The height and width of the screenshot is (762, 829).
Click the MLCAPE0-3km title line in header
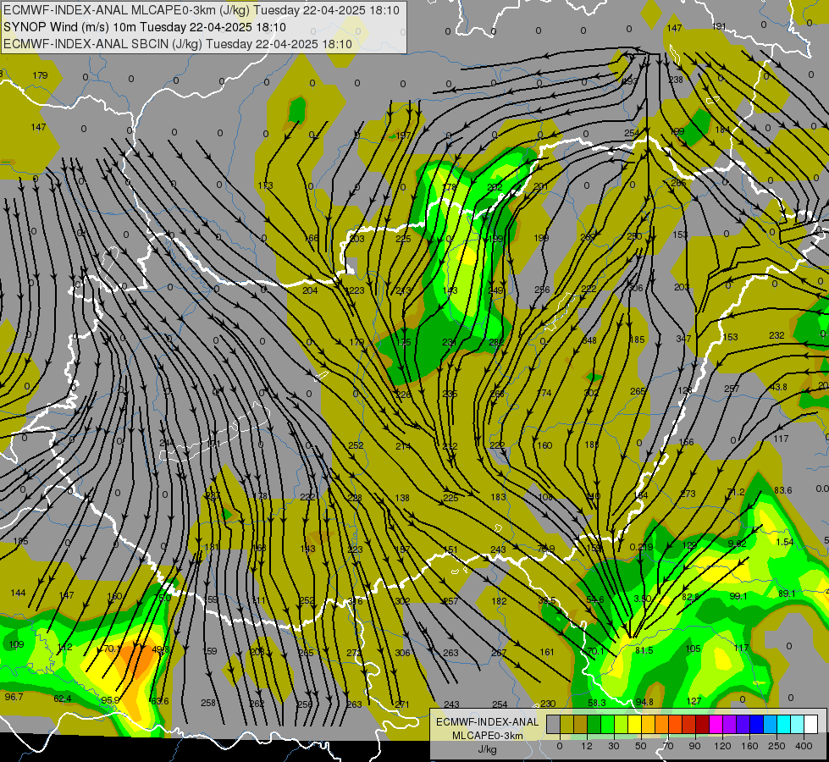click(202, 10)
